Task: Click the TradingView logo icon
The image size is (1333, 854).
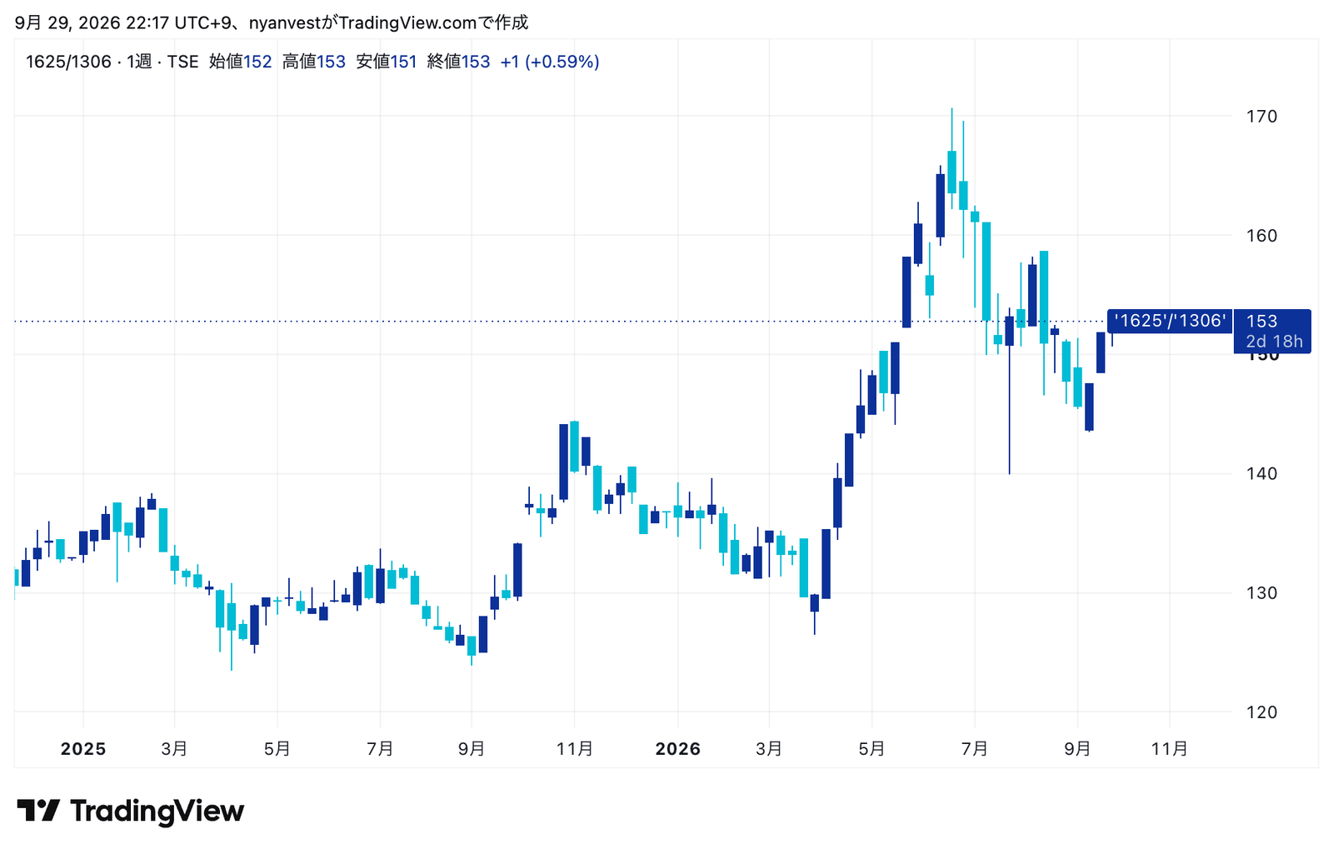Action: point(38,810)
